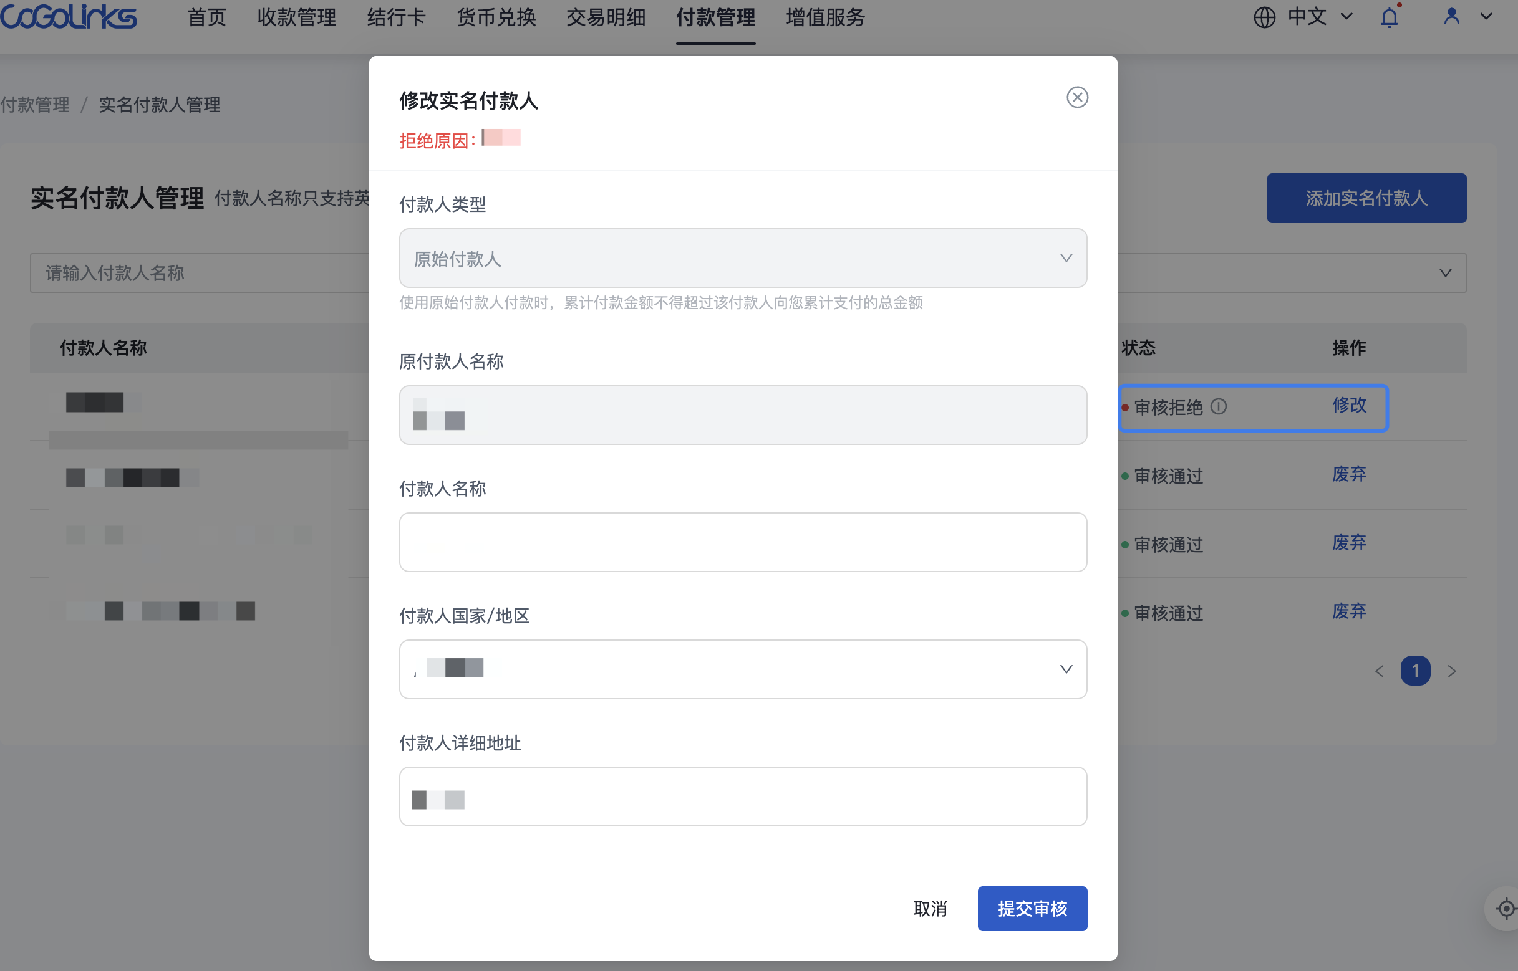
Task: Open the status filter dropdown chevron
Action: (x=1445, y=273)
